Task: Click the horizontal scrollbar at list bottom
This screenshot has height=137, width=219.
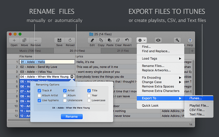Action: 19,120
